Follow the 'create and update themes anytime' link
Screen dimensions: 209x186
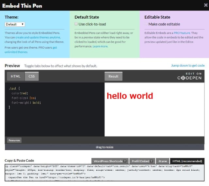coord(38,38)
